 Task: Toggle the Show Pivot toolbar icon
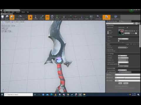(64, 17)
